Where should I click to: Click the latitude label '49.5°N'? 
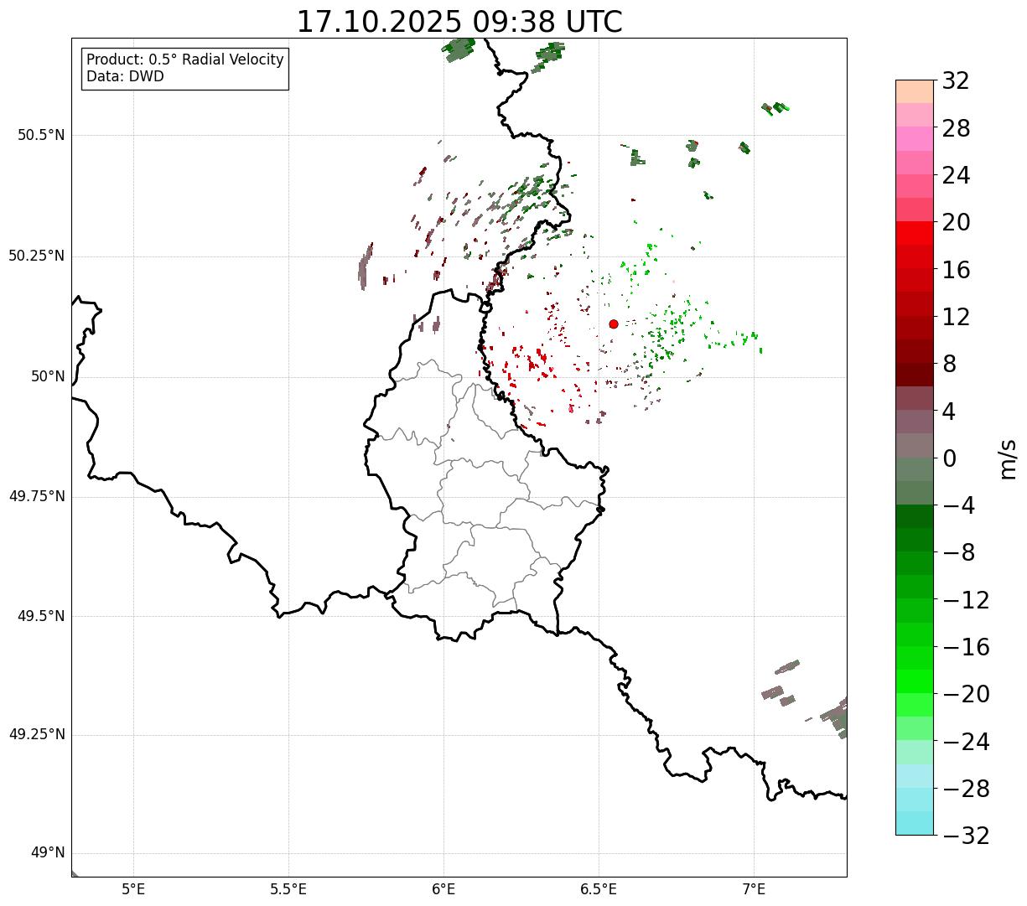pyautogui.click(x=42, y=616)
